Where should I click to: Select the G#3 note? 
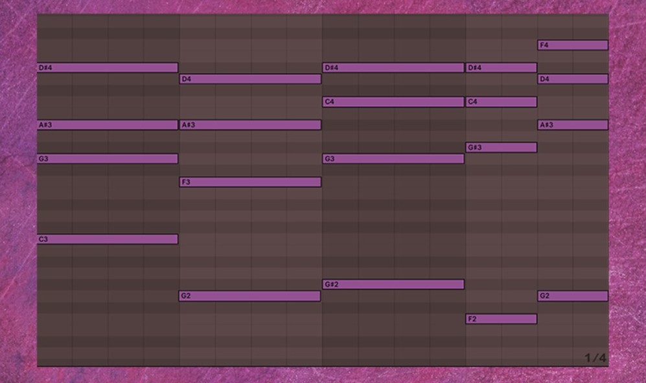[502, 148]
